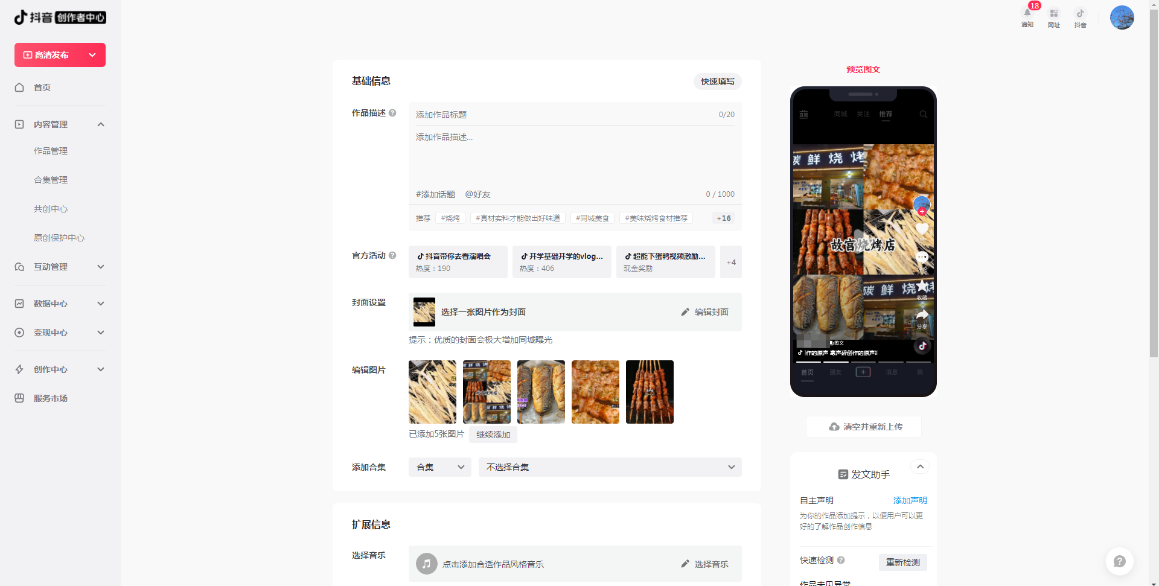Image resolution: width=1159 pixels, height=586 pixels.
Task: Collapse the 发文助手 panel
Action: [920, 467]
